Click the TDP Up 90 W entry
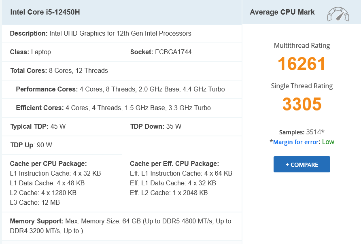 pyautogui.click(x=31, y=145)
